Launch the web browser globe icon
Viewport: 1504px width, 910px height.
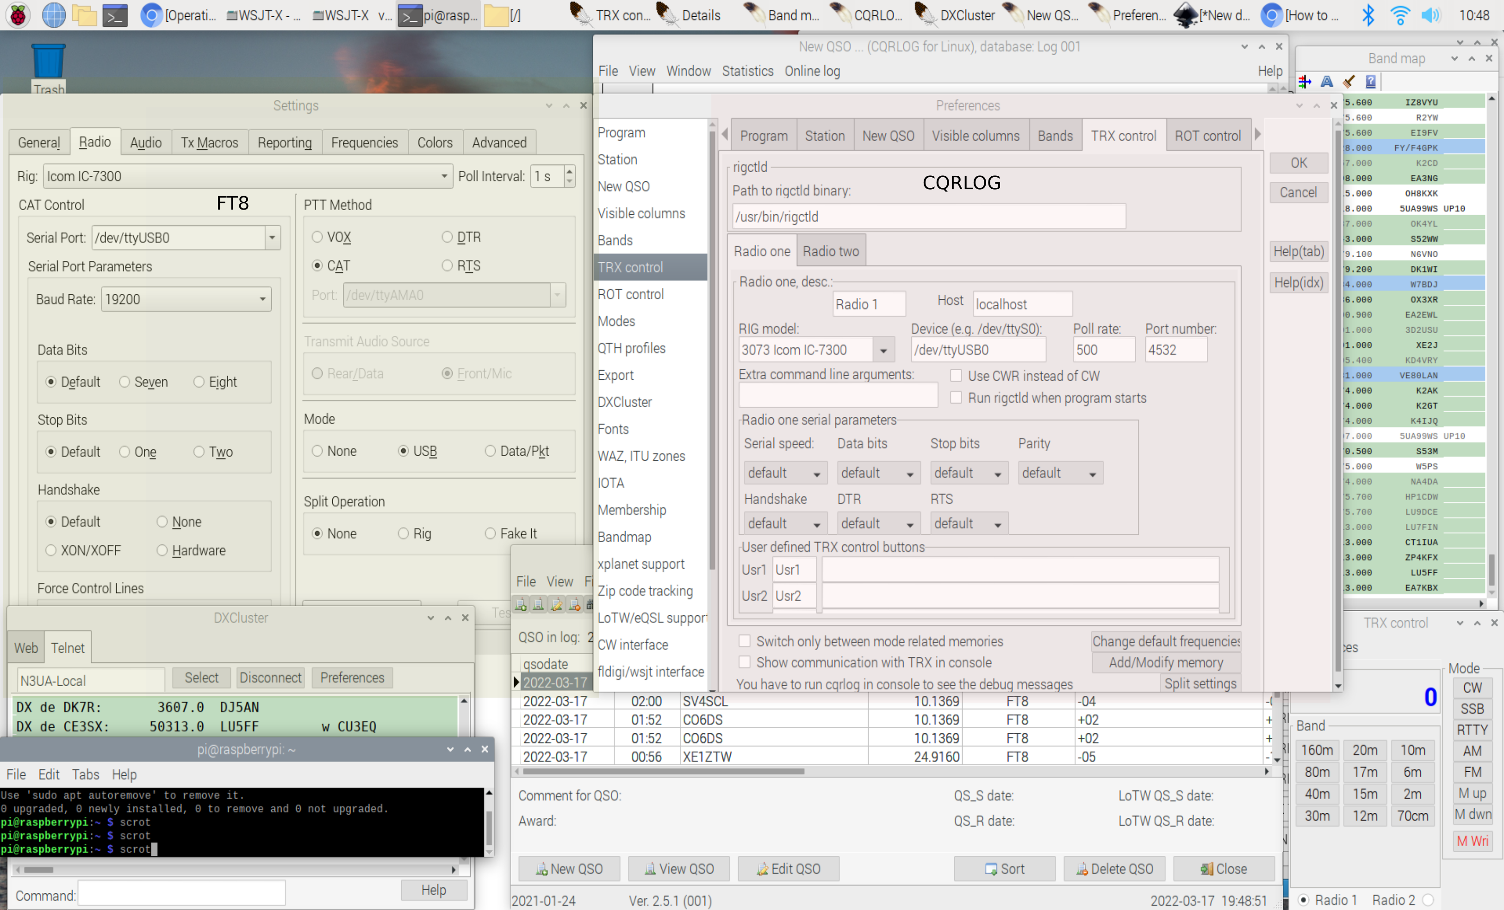(x=53, y=15)
